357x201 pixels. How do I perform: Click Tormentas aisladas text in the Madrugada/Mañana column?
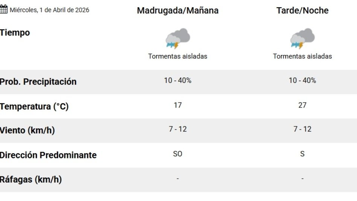click(x=178, y=56)
